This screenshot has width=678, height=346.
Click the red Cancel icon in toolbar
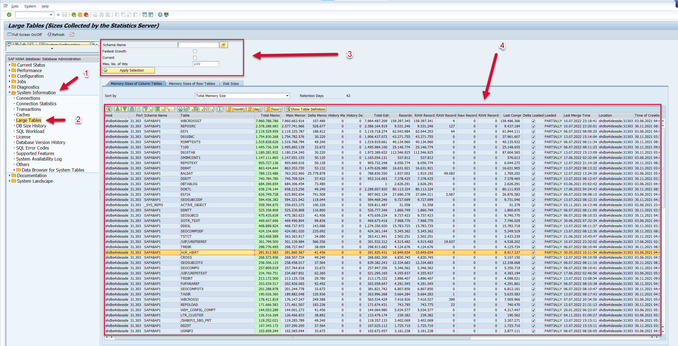pyautogui.click(x=86, y=15)
